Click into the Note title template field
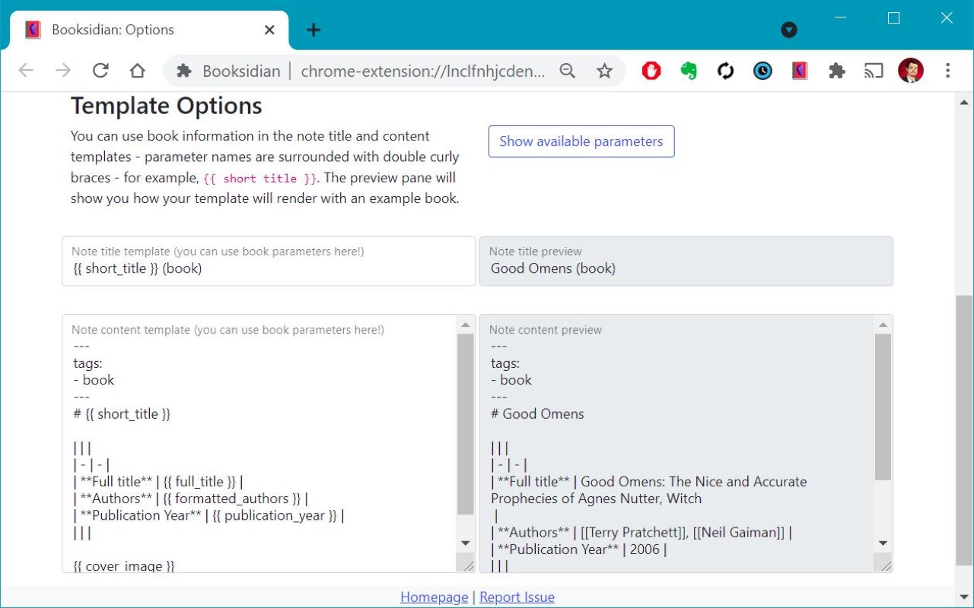The width and height of the screenshot is (974, 608). (x=268, y=268)
